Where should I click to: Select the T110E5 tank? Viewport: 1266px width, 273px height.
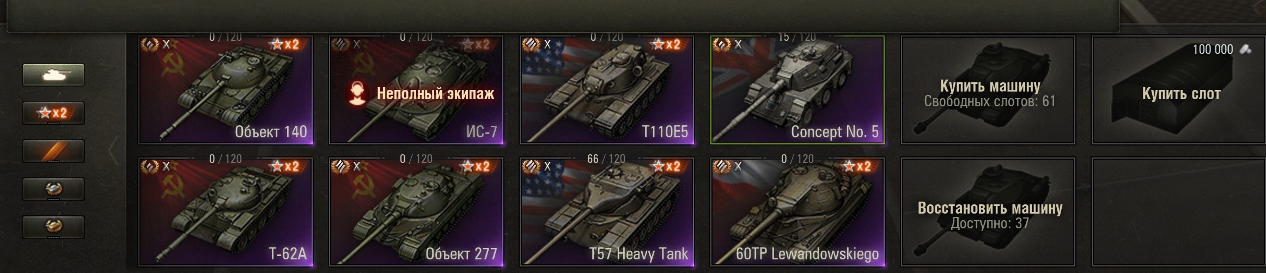click(607, 90)
